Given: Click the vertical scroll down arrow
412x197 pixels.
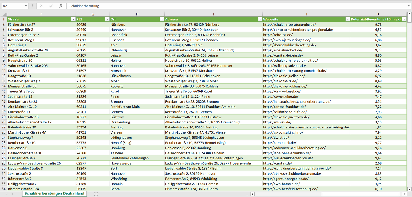Looking at the screenshot, I should [x=409, y=189].
